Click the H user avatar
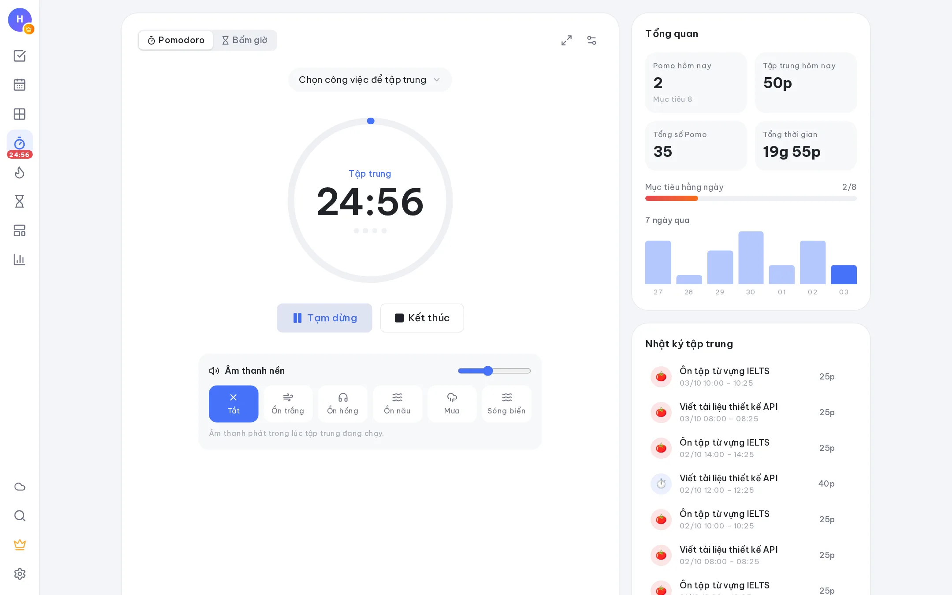The height and width of the screenshot is (595, 952). pos(20,19)
